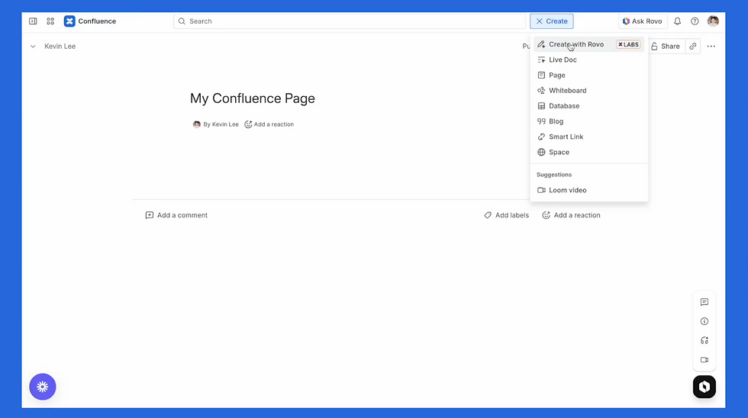Screen dimensions: 748x418
Task: Open notifications bell
Action: coord(678,21)
